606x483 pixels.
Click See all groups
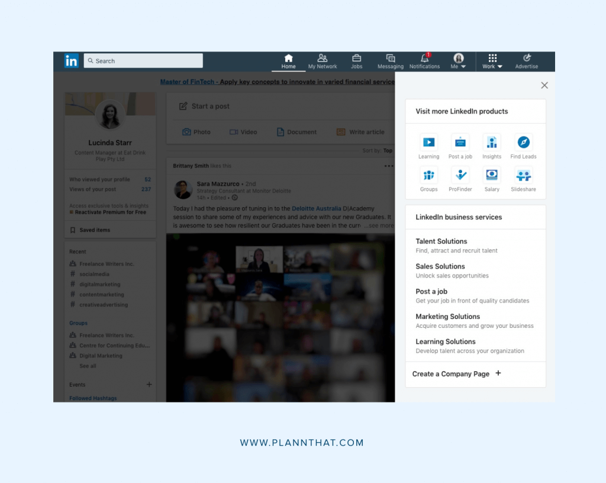(88, 366)
